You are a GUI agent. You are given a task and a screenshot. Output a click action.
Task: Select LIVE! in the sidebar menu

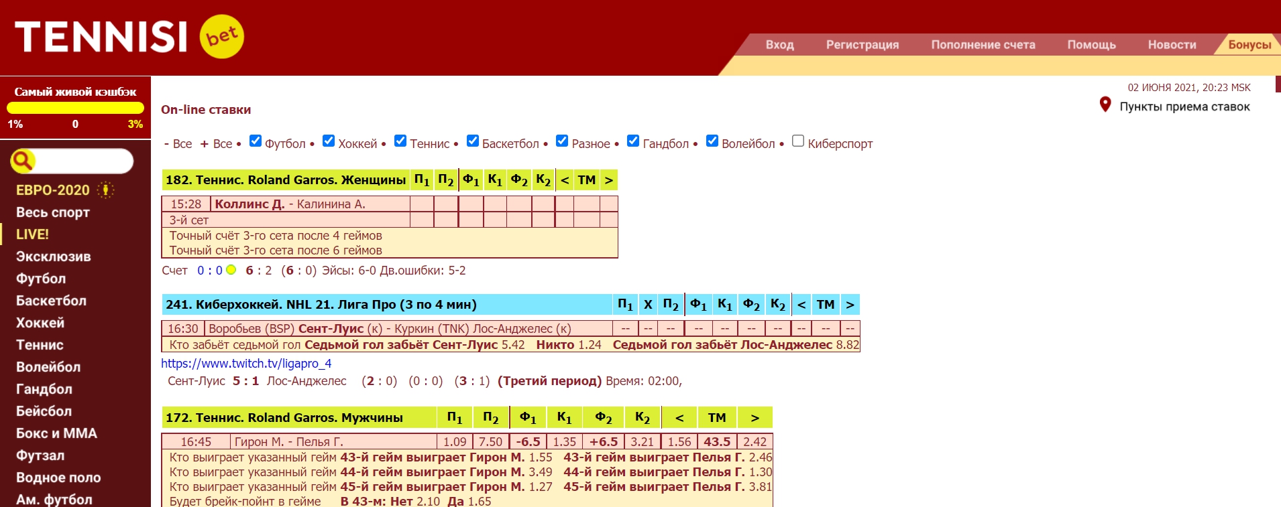pos(32,234)
